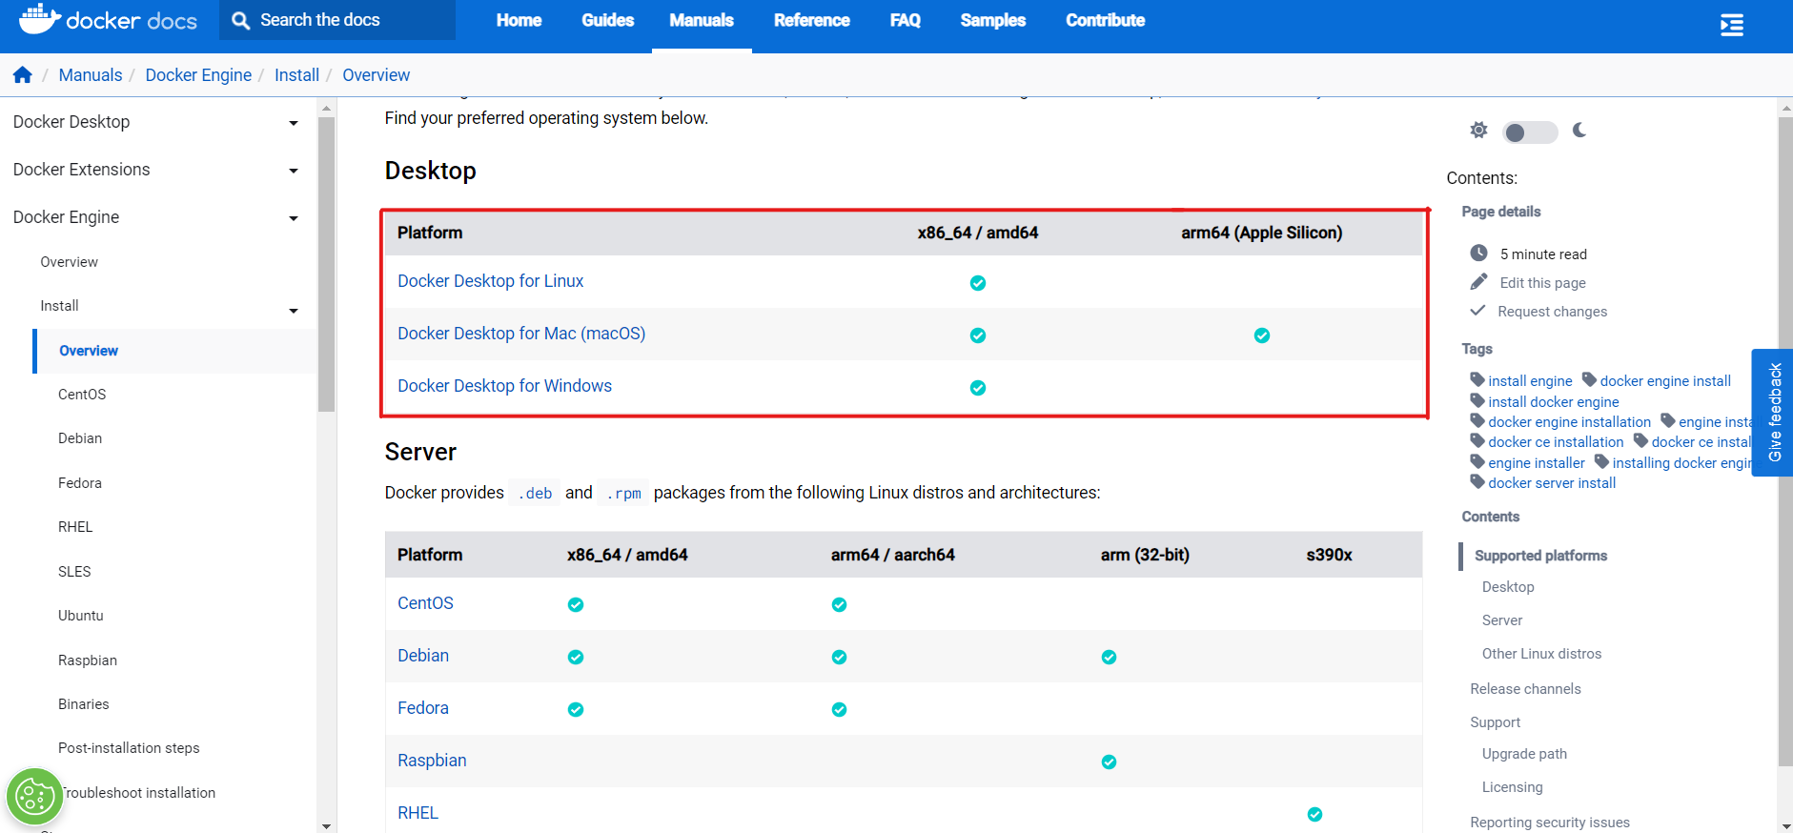Click the Apple Silicon checkmark in the Mac row
The width and height of the screenshot is (1793, 833).
tap(1262, 335)
